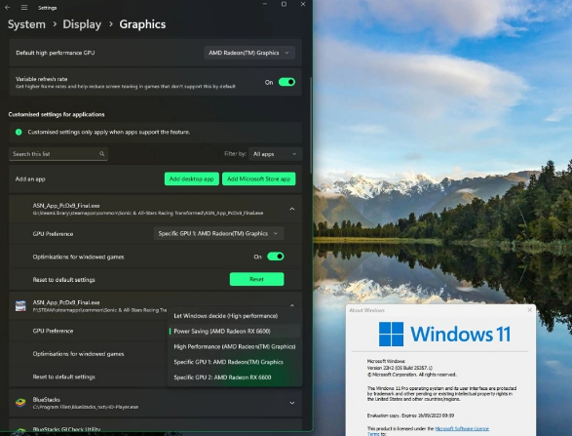Maximize the Settings window

(284, 4)
